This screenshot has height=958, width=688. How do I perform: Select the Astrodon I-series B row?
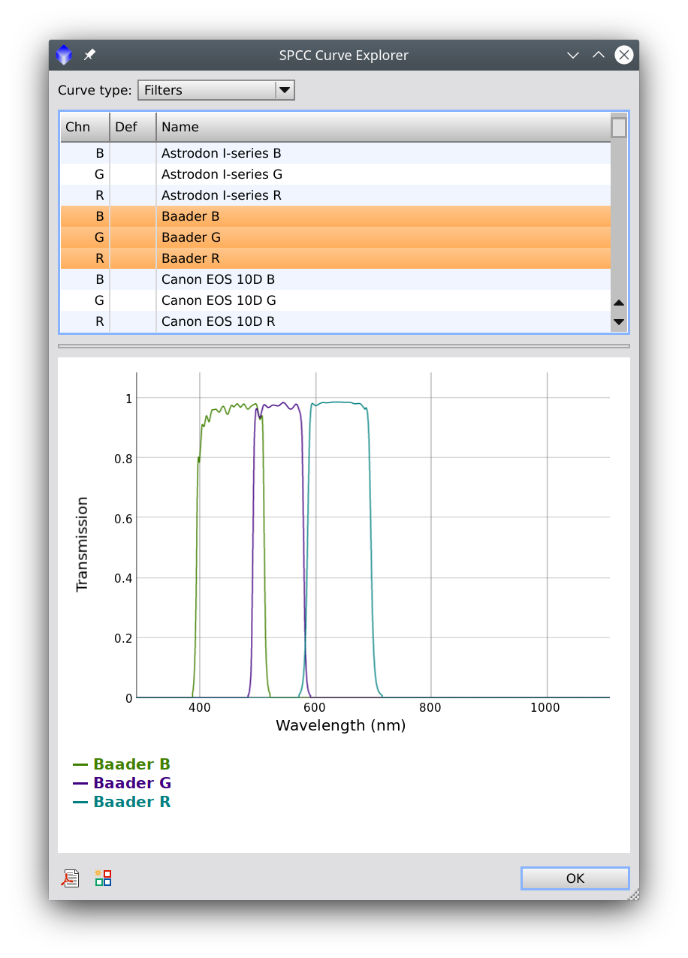click(335, 153)
